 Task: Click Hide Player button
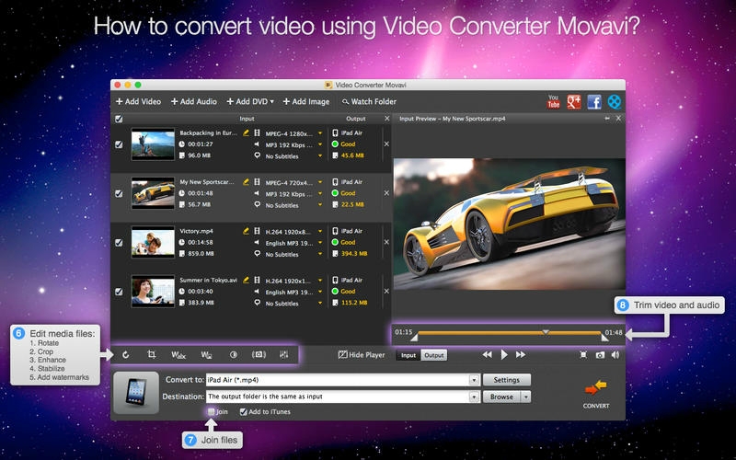(x=362, y=355)
